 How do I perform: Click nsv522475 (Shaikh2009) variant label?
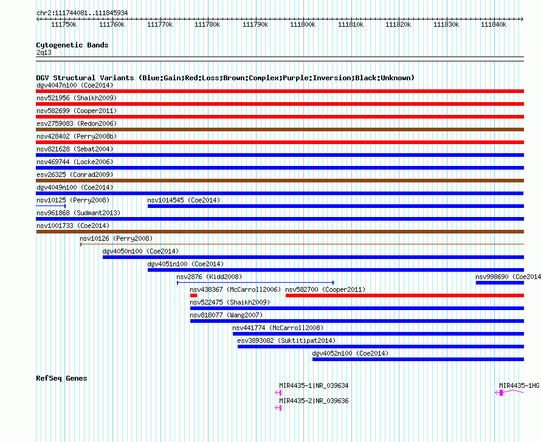click(x=230, y=302)
